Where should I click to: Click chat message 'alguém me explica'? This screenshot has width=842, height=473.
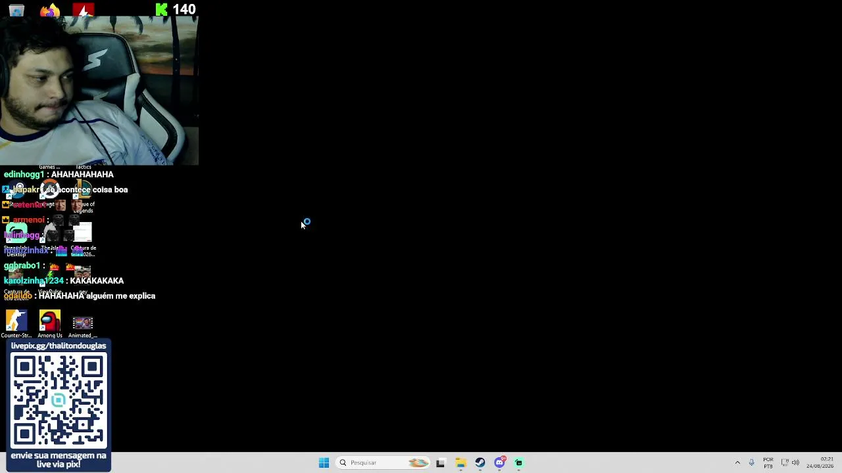[x=120, y=296]
